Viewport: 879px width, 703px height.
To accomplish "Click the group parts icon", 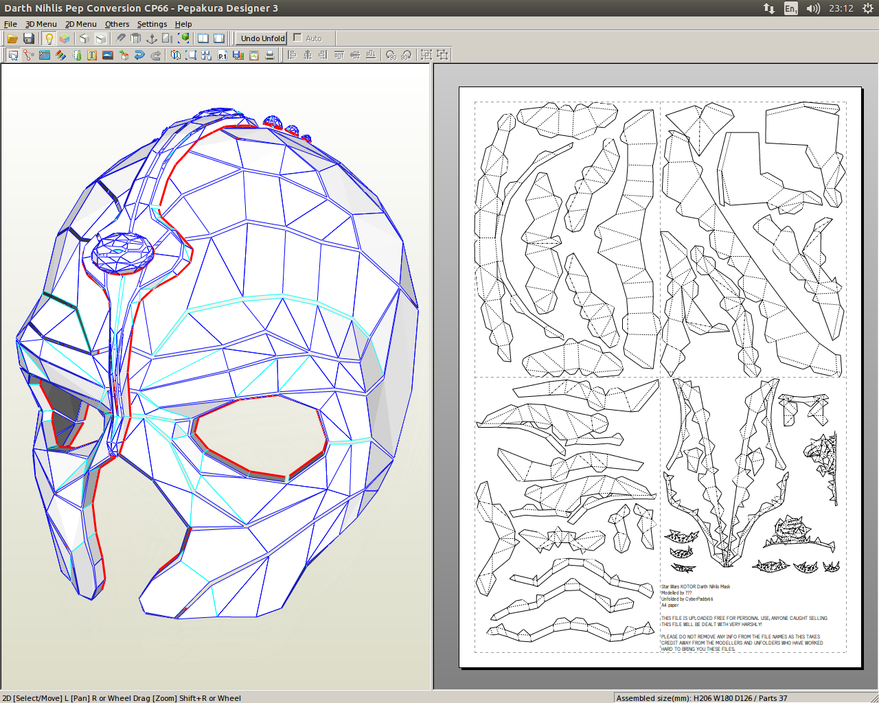I will (426, 55).
